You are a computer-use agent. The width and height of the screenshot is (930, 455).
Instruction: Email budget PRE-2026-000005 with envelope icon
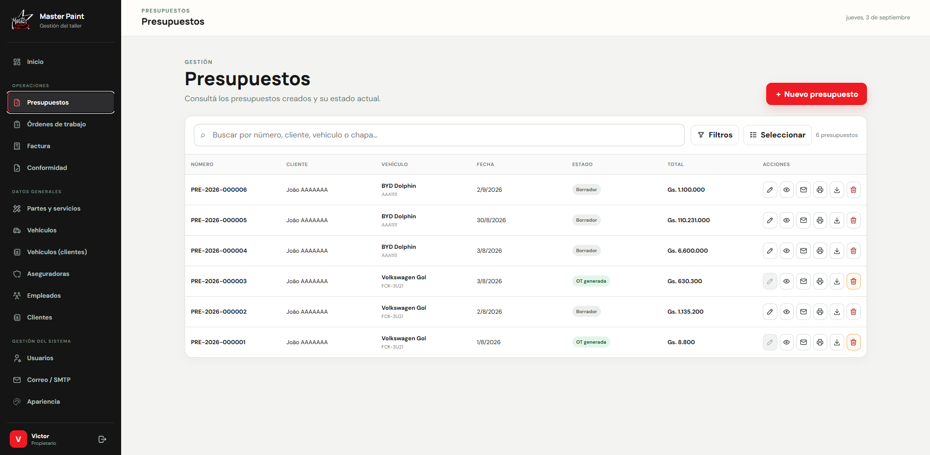[x=803, y=220]
